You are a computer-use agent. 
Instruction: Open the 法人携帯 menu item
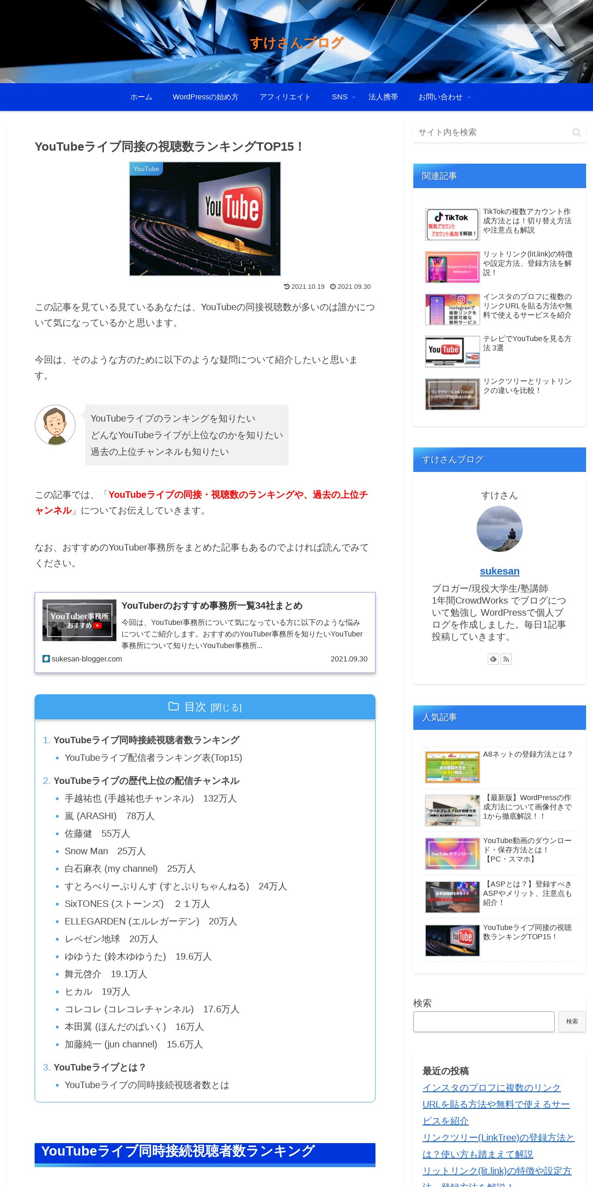pyautogui.click(x=383, y=97)
